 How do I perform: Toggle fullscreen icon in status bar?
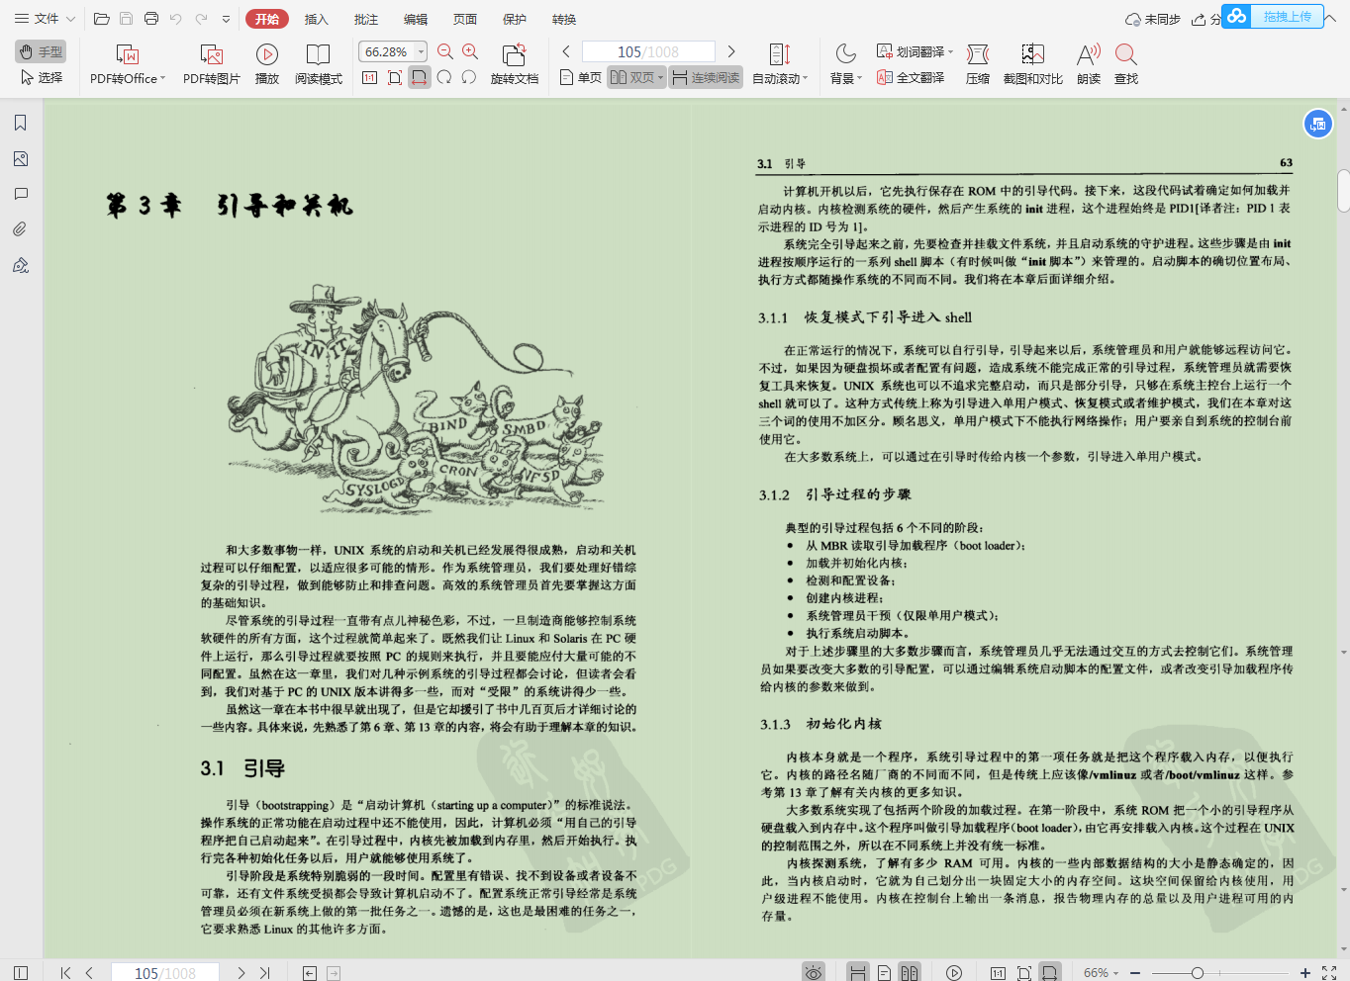[x=1329, y=973]
